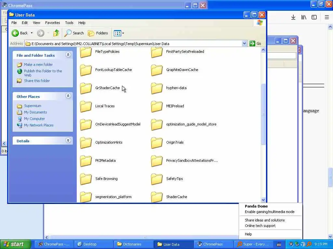Click the Go button beside address bar
The image size is (333, 249).
pos(256,44)
